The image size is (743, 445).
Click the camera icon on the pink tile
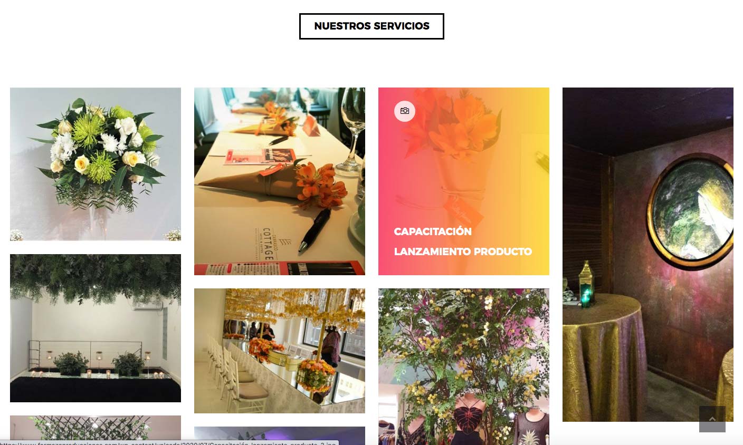[405, 111]
